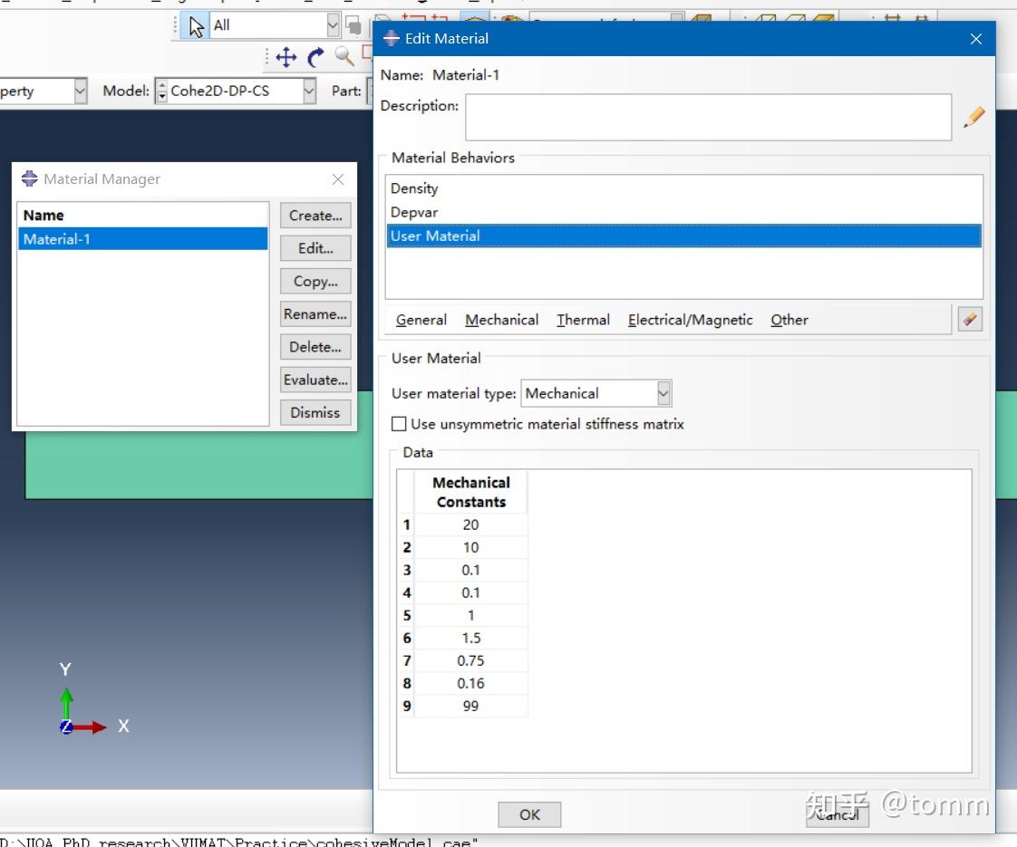The height and width of the screenshot is (847, 1017).
Task: Switch to the Thermal material behaviors tab
Action: (583, 320)
